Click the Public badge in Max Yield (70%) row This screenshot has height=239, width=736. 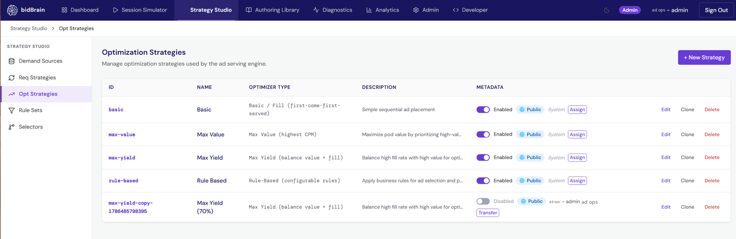(x=531, y=201)
